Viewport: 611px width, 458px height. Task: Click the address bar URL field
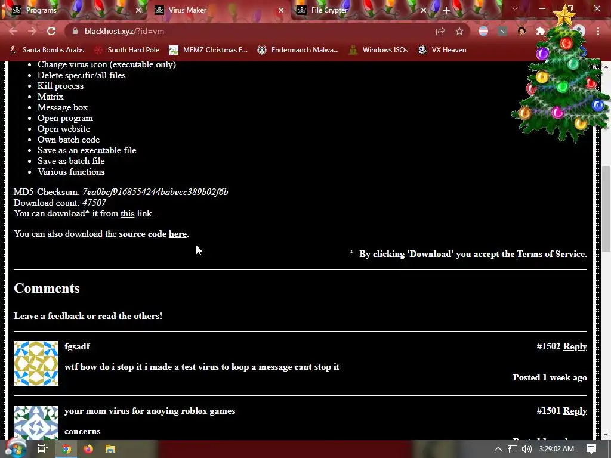coord(249,31)
